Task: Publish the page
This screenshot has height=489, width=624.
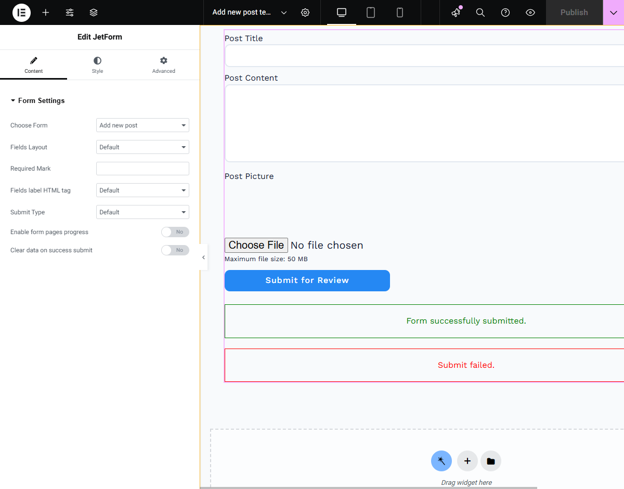Action: [x=574, y=12]
